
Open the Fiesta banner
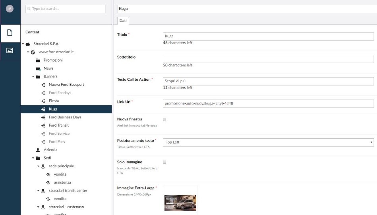click(54, 101)
